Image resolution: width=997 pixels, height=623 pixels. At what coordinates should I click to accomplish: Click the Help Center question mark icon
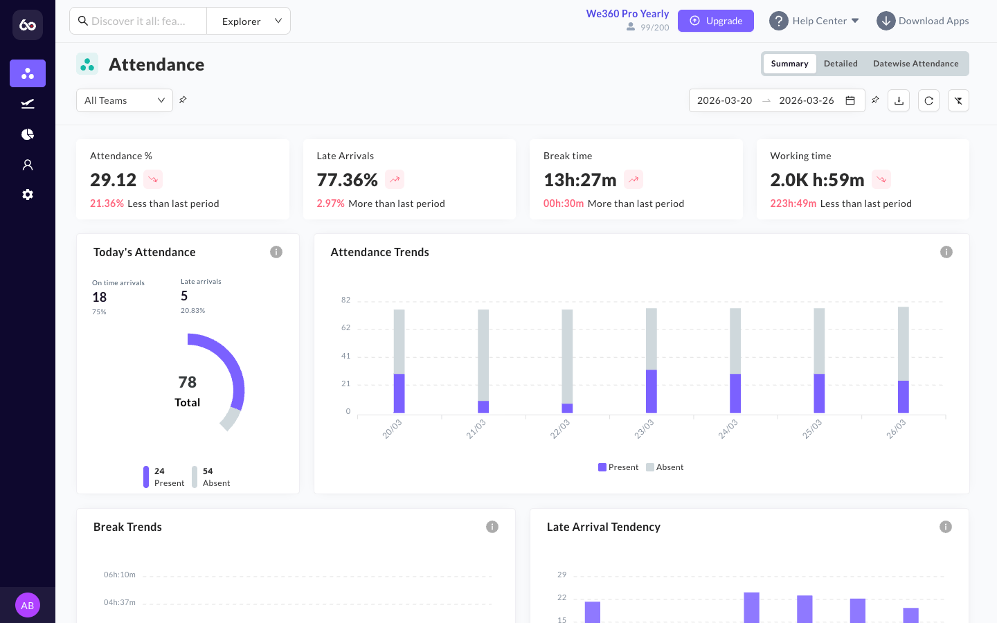(779, 21)
